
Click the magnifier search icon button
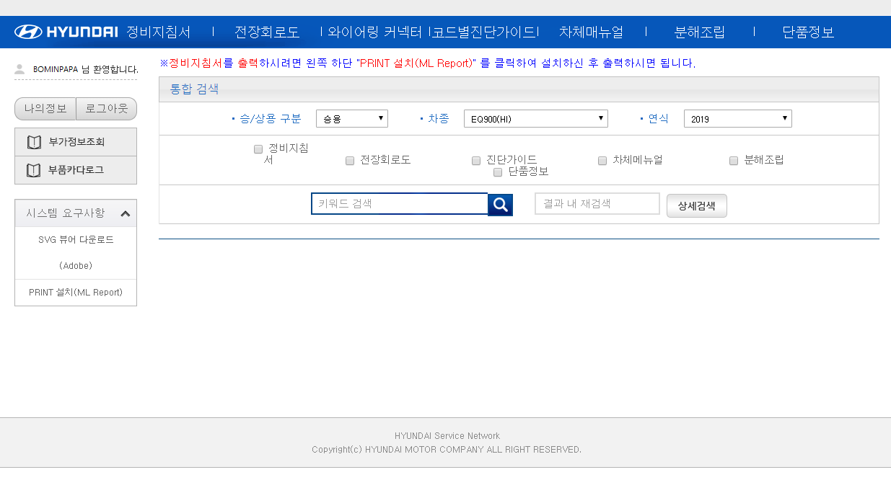click(500, 205)
